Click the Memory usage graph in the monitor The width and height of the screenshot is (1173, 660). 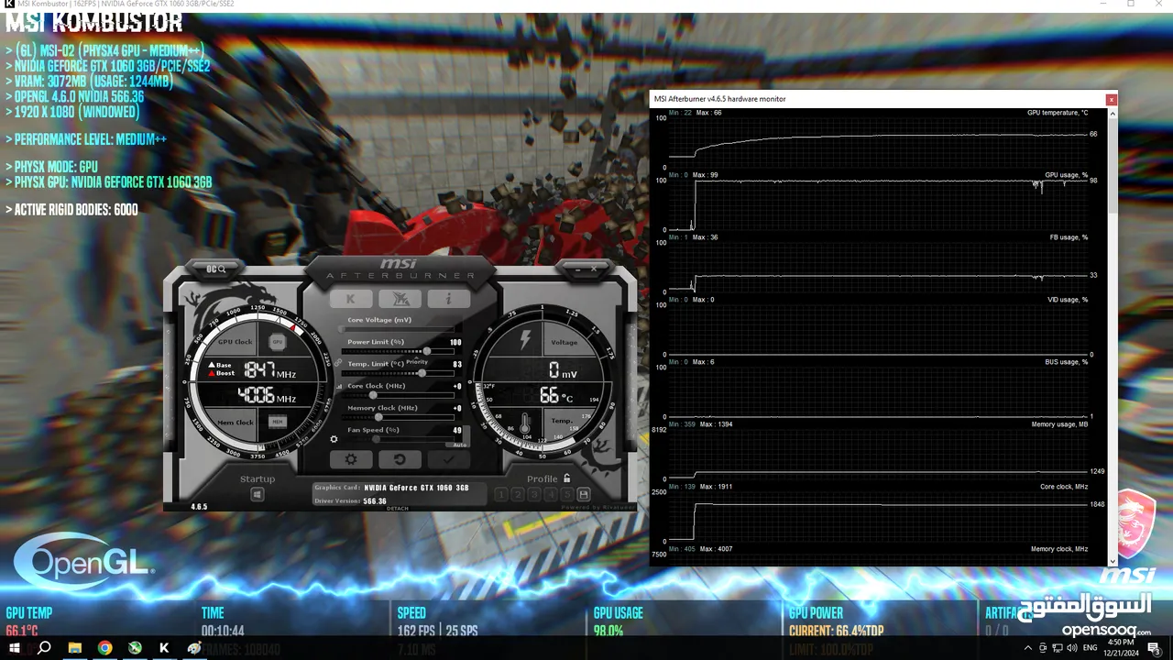tap(880, 454)
